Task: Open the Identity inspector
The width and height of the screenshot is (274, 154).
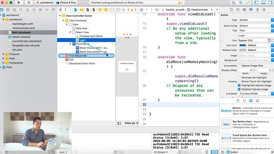Action: 244,9
